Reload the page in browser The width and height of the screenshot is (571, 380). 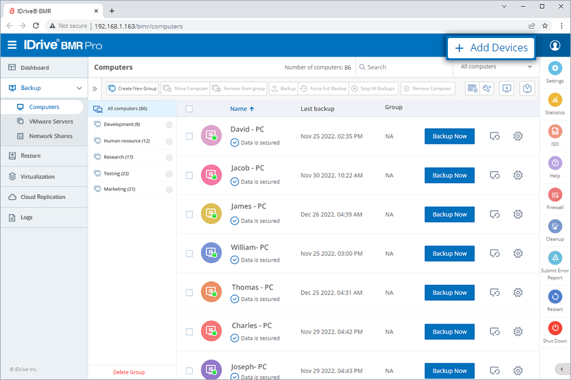(x=36, y=26)
